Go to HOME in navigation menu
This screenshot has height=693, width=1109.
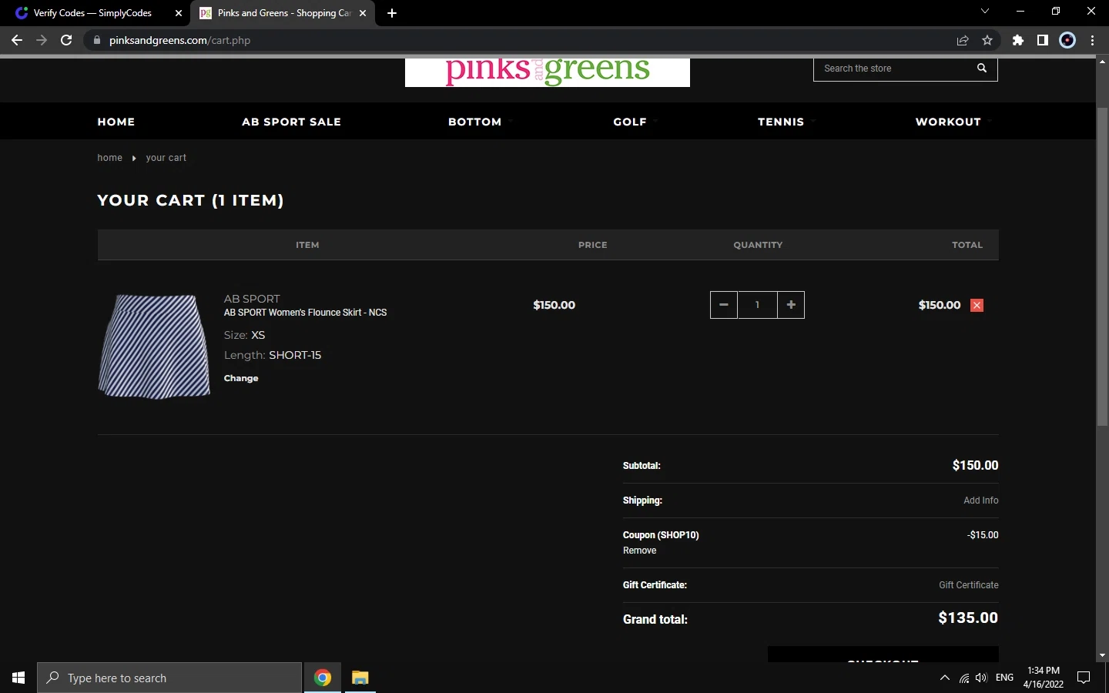click(x=116, y=122)
